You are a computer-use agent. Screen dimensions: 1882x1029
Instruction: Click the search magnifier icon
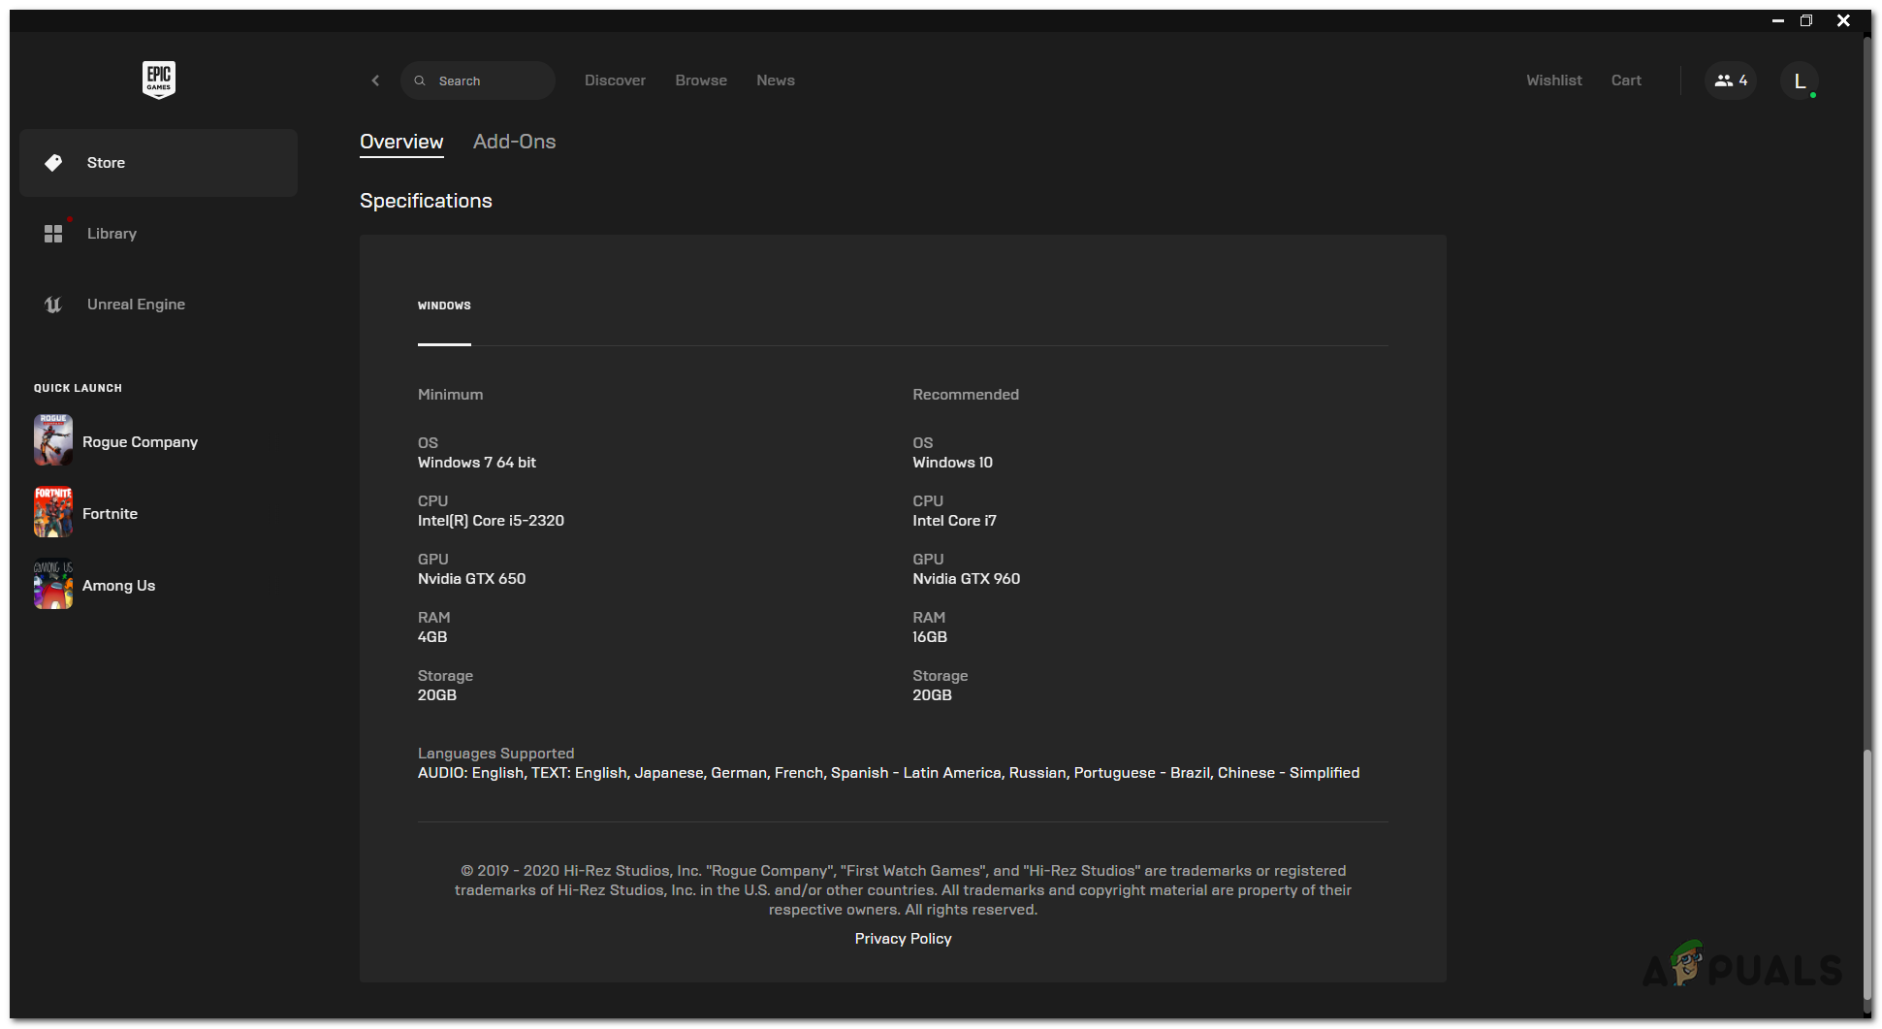[x=420, y=80]
